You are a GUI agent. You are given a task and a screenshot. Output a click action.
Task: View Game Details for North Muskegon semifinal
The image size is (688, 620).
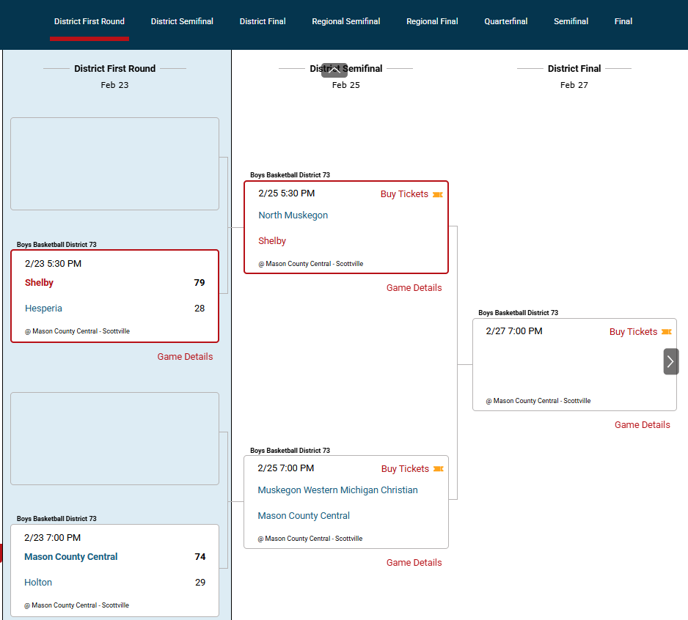tap(414, 288)
